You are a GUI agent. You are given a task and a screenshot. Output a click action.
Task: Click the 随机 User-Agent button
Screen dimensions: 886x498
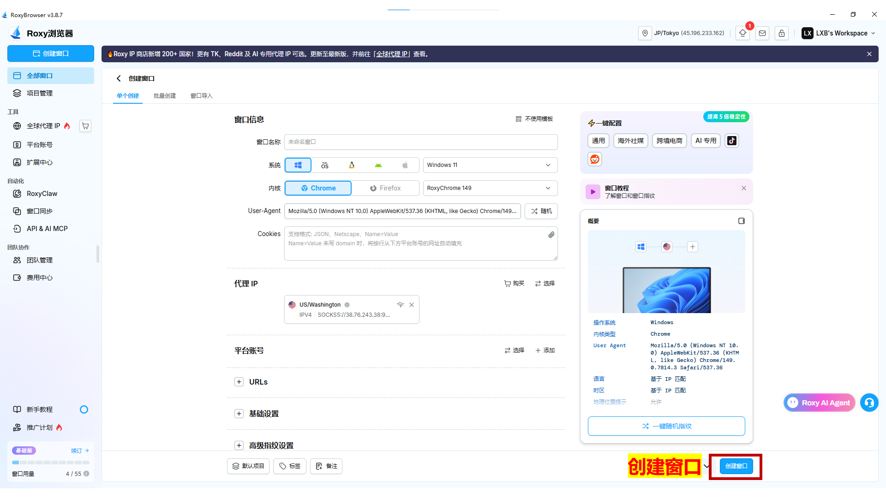541,211
